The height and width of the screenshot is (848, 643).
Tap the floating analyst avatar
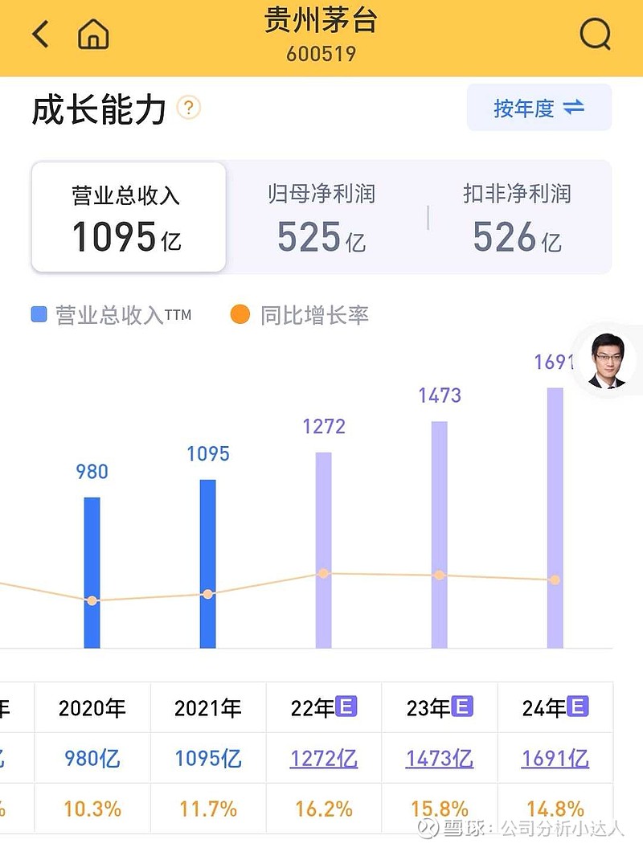pyautogui.click(x=607, y=361)
